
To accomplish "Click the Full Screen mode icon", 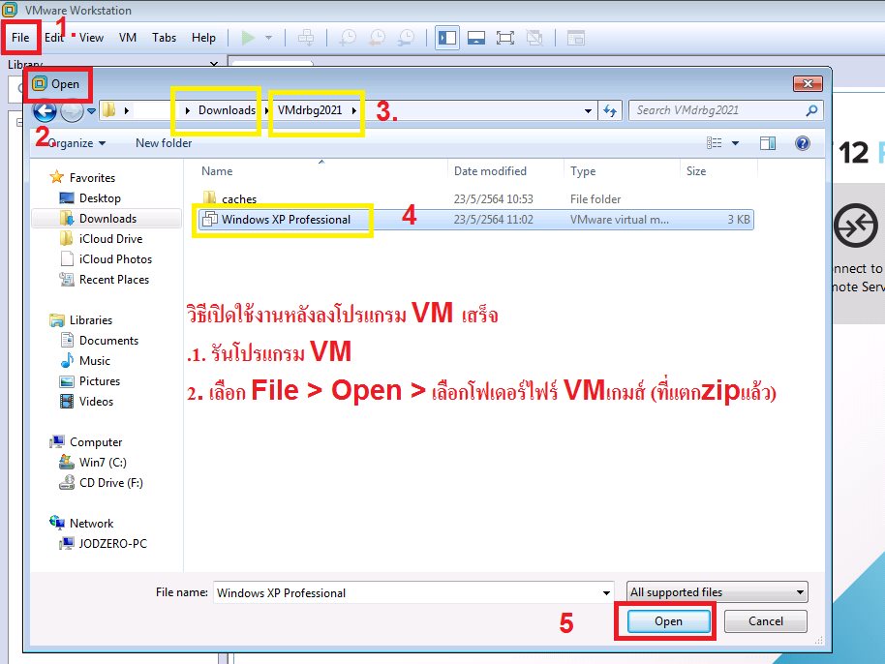I will [x=505, y=38].
